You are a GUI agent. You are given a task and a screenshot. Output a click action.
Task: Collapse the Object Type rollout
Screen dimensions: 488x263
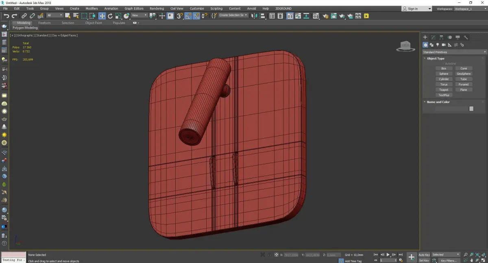point(436,59)
